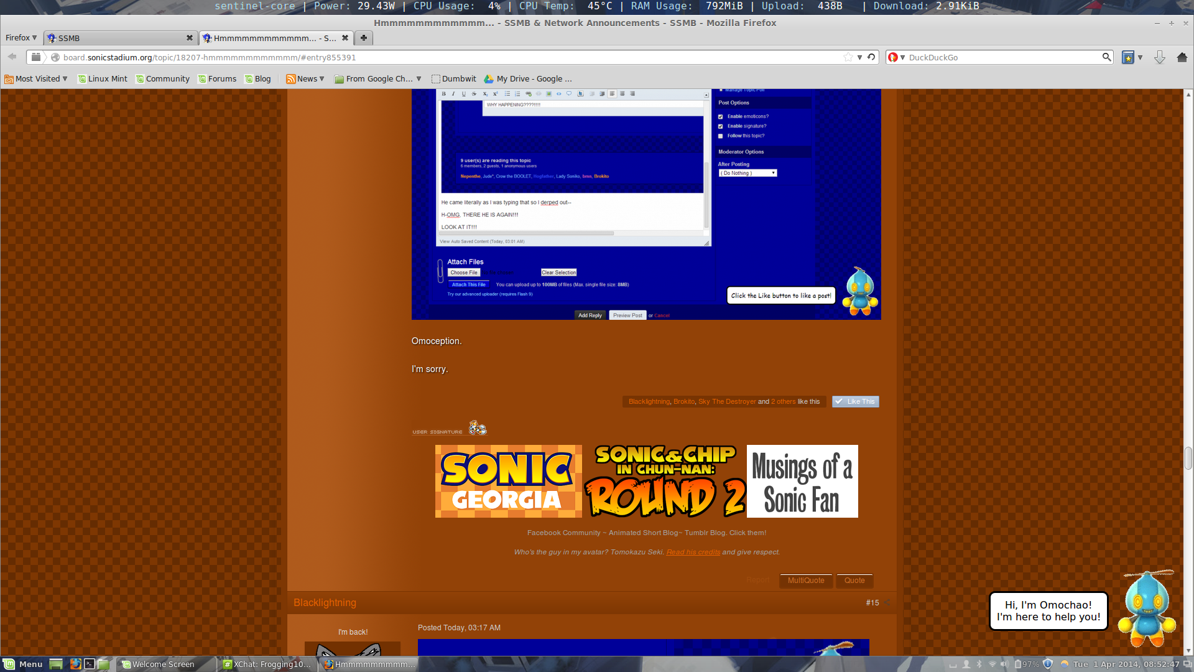Expand the News feed bookmark
1194x672 pixels.
pos(305,79)
